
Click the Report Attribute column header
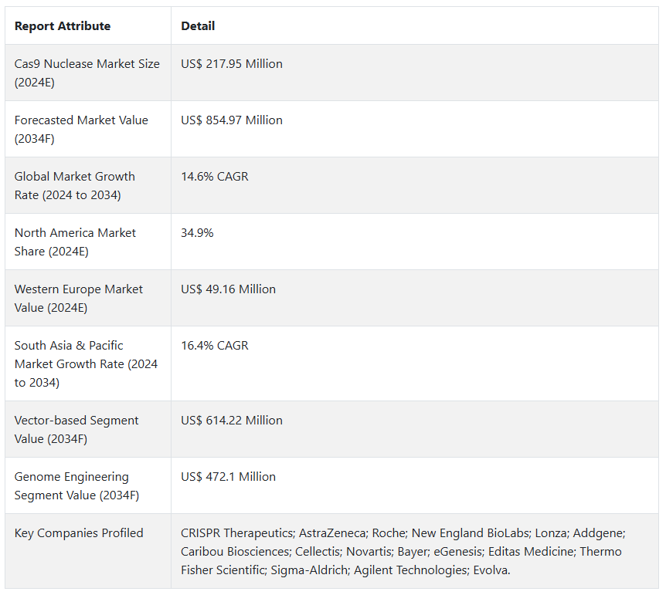point(63,26)
